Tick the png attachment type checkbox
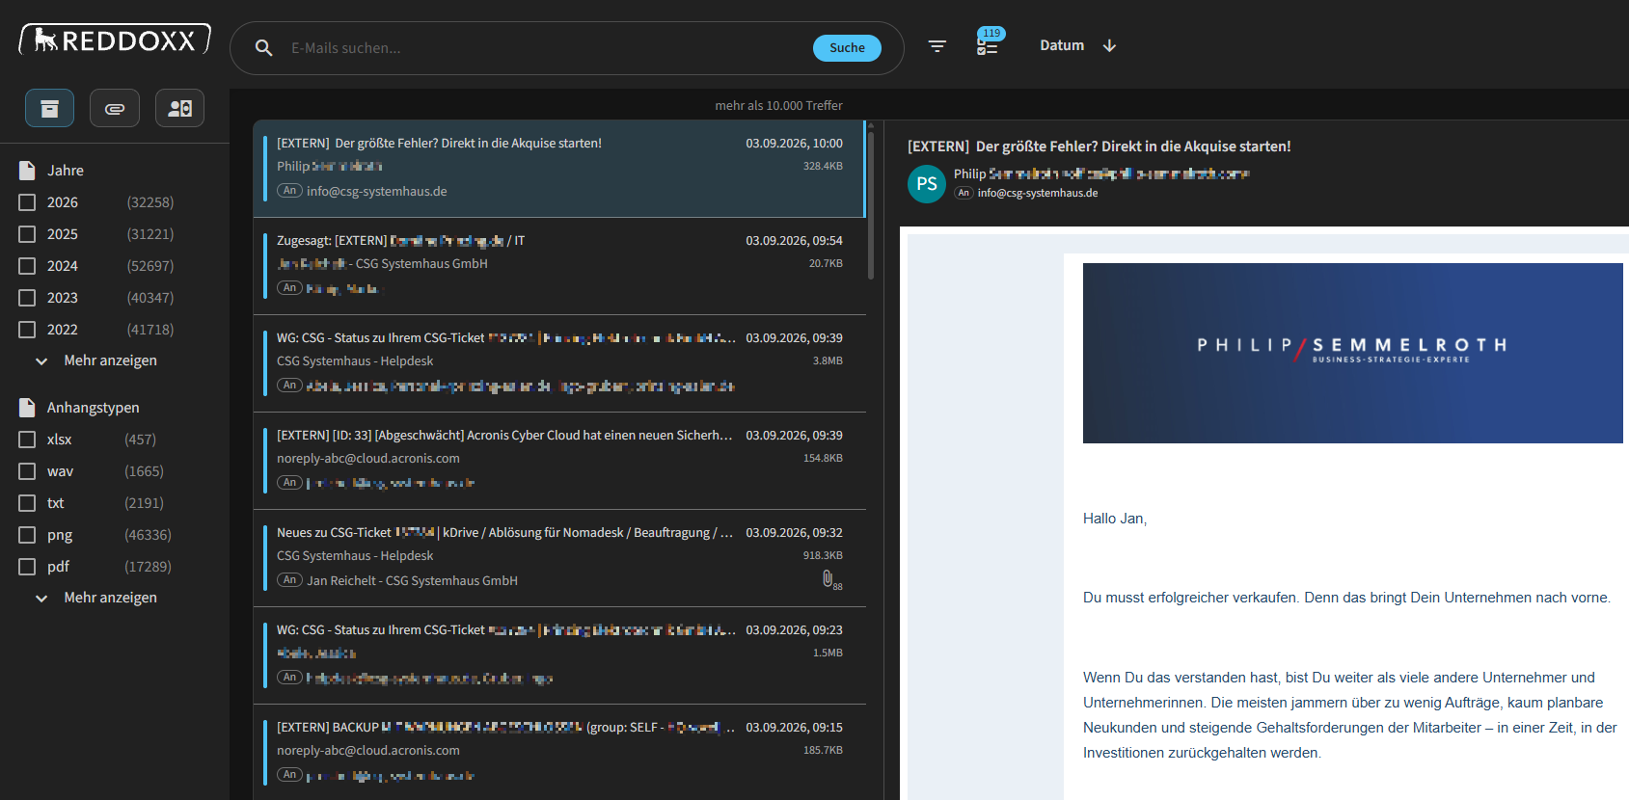This screenshot has height=800, width=1629. [27, 535]
